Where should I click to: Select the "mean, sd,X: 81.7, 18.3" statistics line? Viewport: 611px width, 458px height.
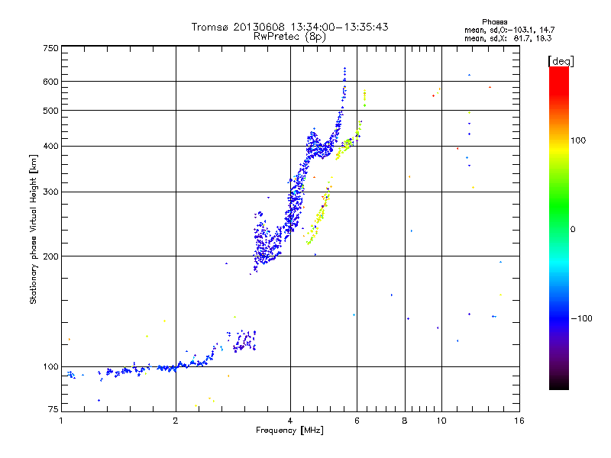pos(508,38)
